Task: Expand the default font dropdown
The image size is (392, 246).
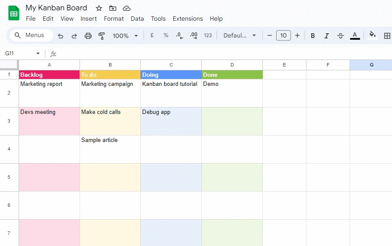Action: tap(239, 35)
